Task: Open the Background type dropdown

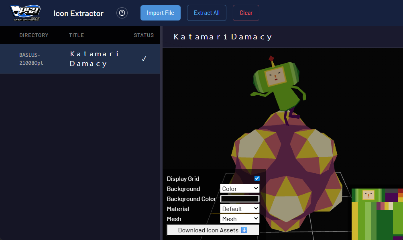Action: [x=240, y=189]
